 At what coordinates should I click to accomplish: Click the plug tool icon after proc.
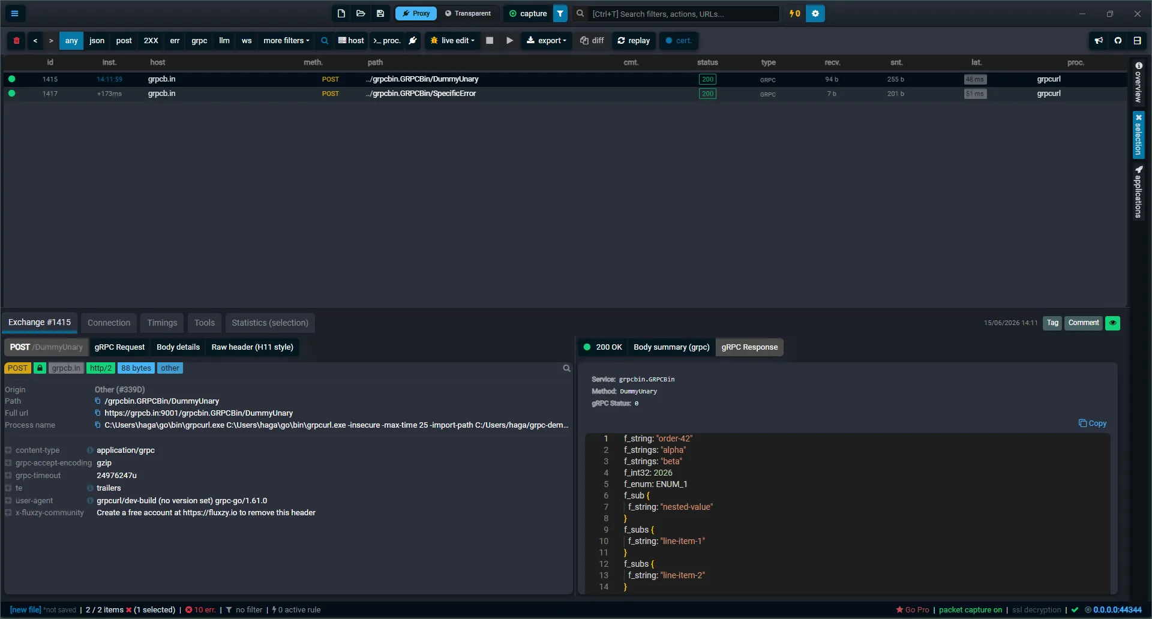(x=413, y=40)
